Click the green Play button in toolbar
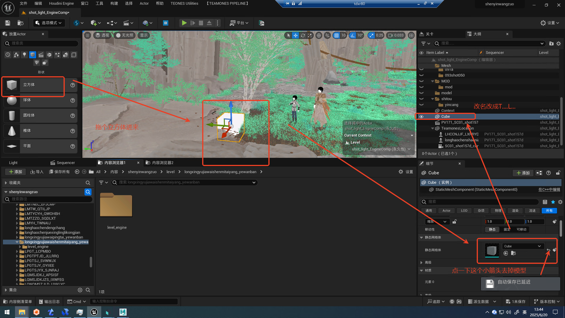This screenshot has height=318, width=565. tap(184, 23)
